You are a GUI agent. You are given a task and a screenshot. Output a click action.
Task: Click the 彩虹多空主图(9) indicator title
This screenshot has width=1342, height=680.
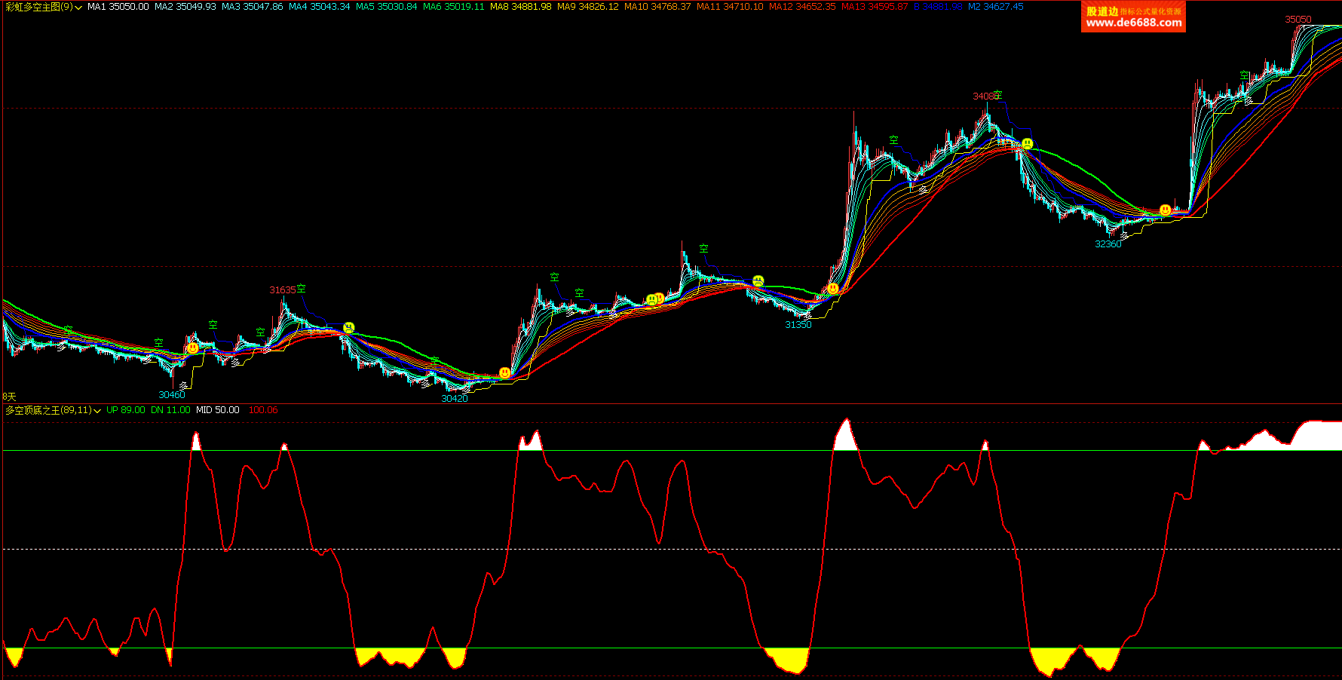[39, 7]
